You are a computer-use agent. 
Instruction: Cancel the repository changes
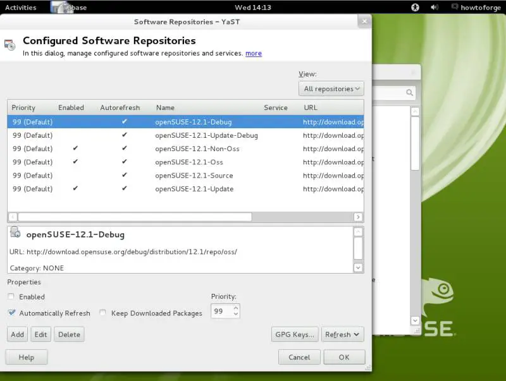point(299,357)
